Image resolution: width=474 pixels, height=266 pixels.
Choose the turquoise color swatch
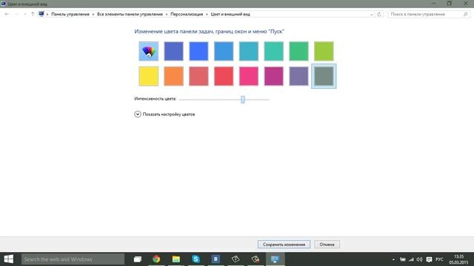(x=273, y=51)
